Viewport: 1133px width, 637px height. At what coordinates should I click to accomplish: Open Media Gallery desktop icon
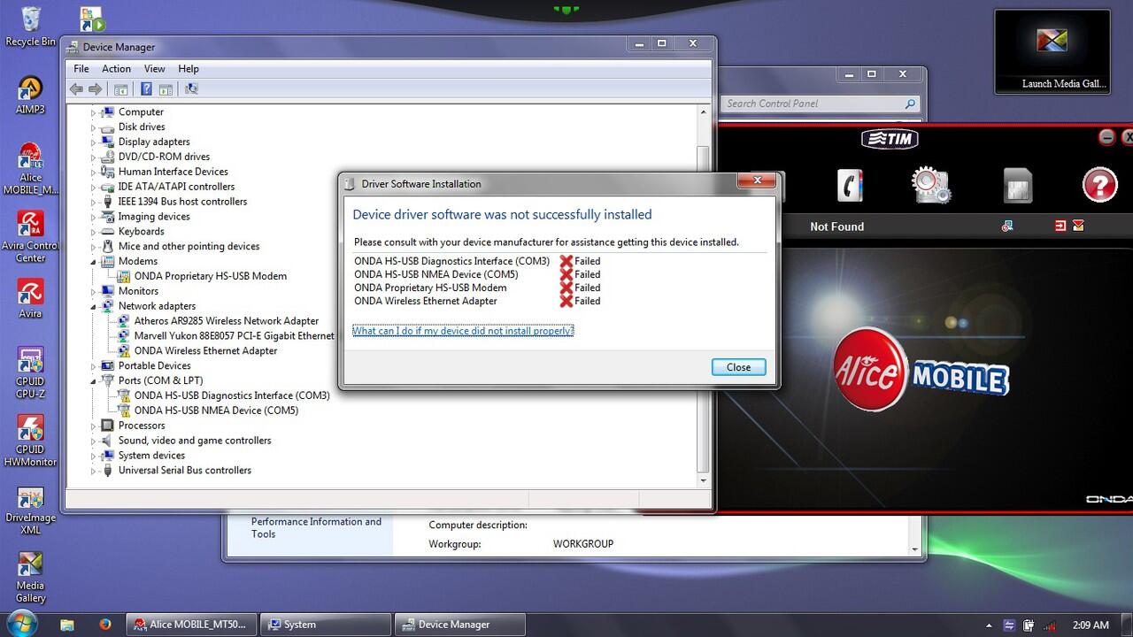click(30, 578)
